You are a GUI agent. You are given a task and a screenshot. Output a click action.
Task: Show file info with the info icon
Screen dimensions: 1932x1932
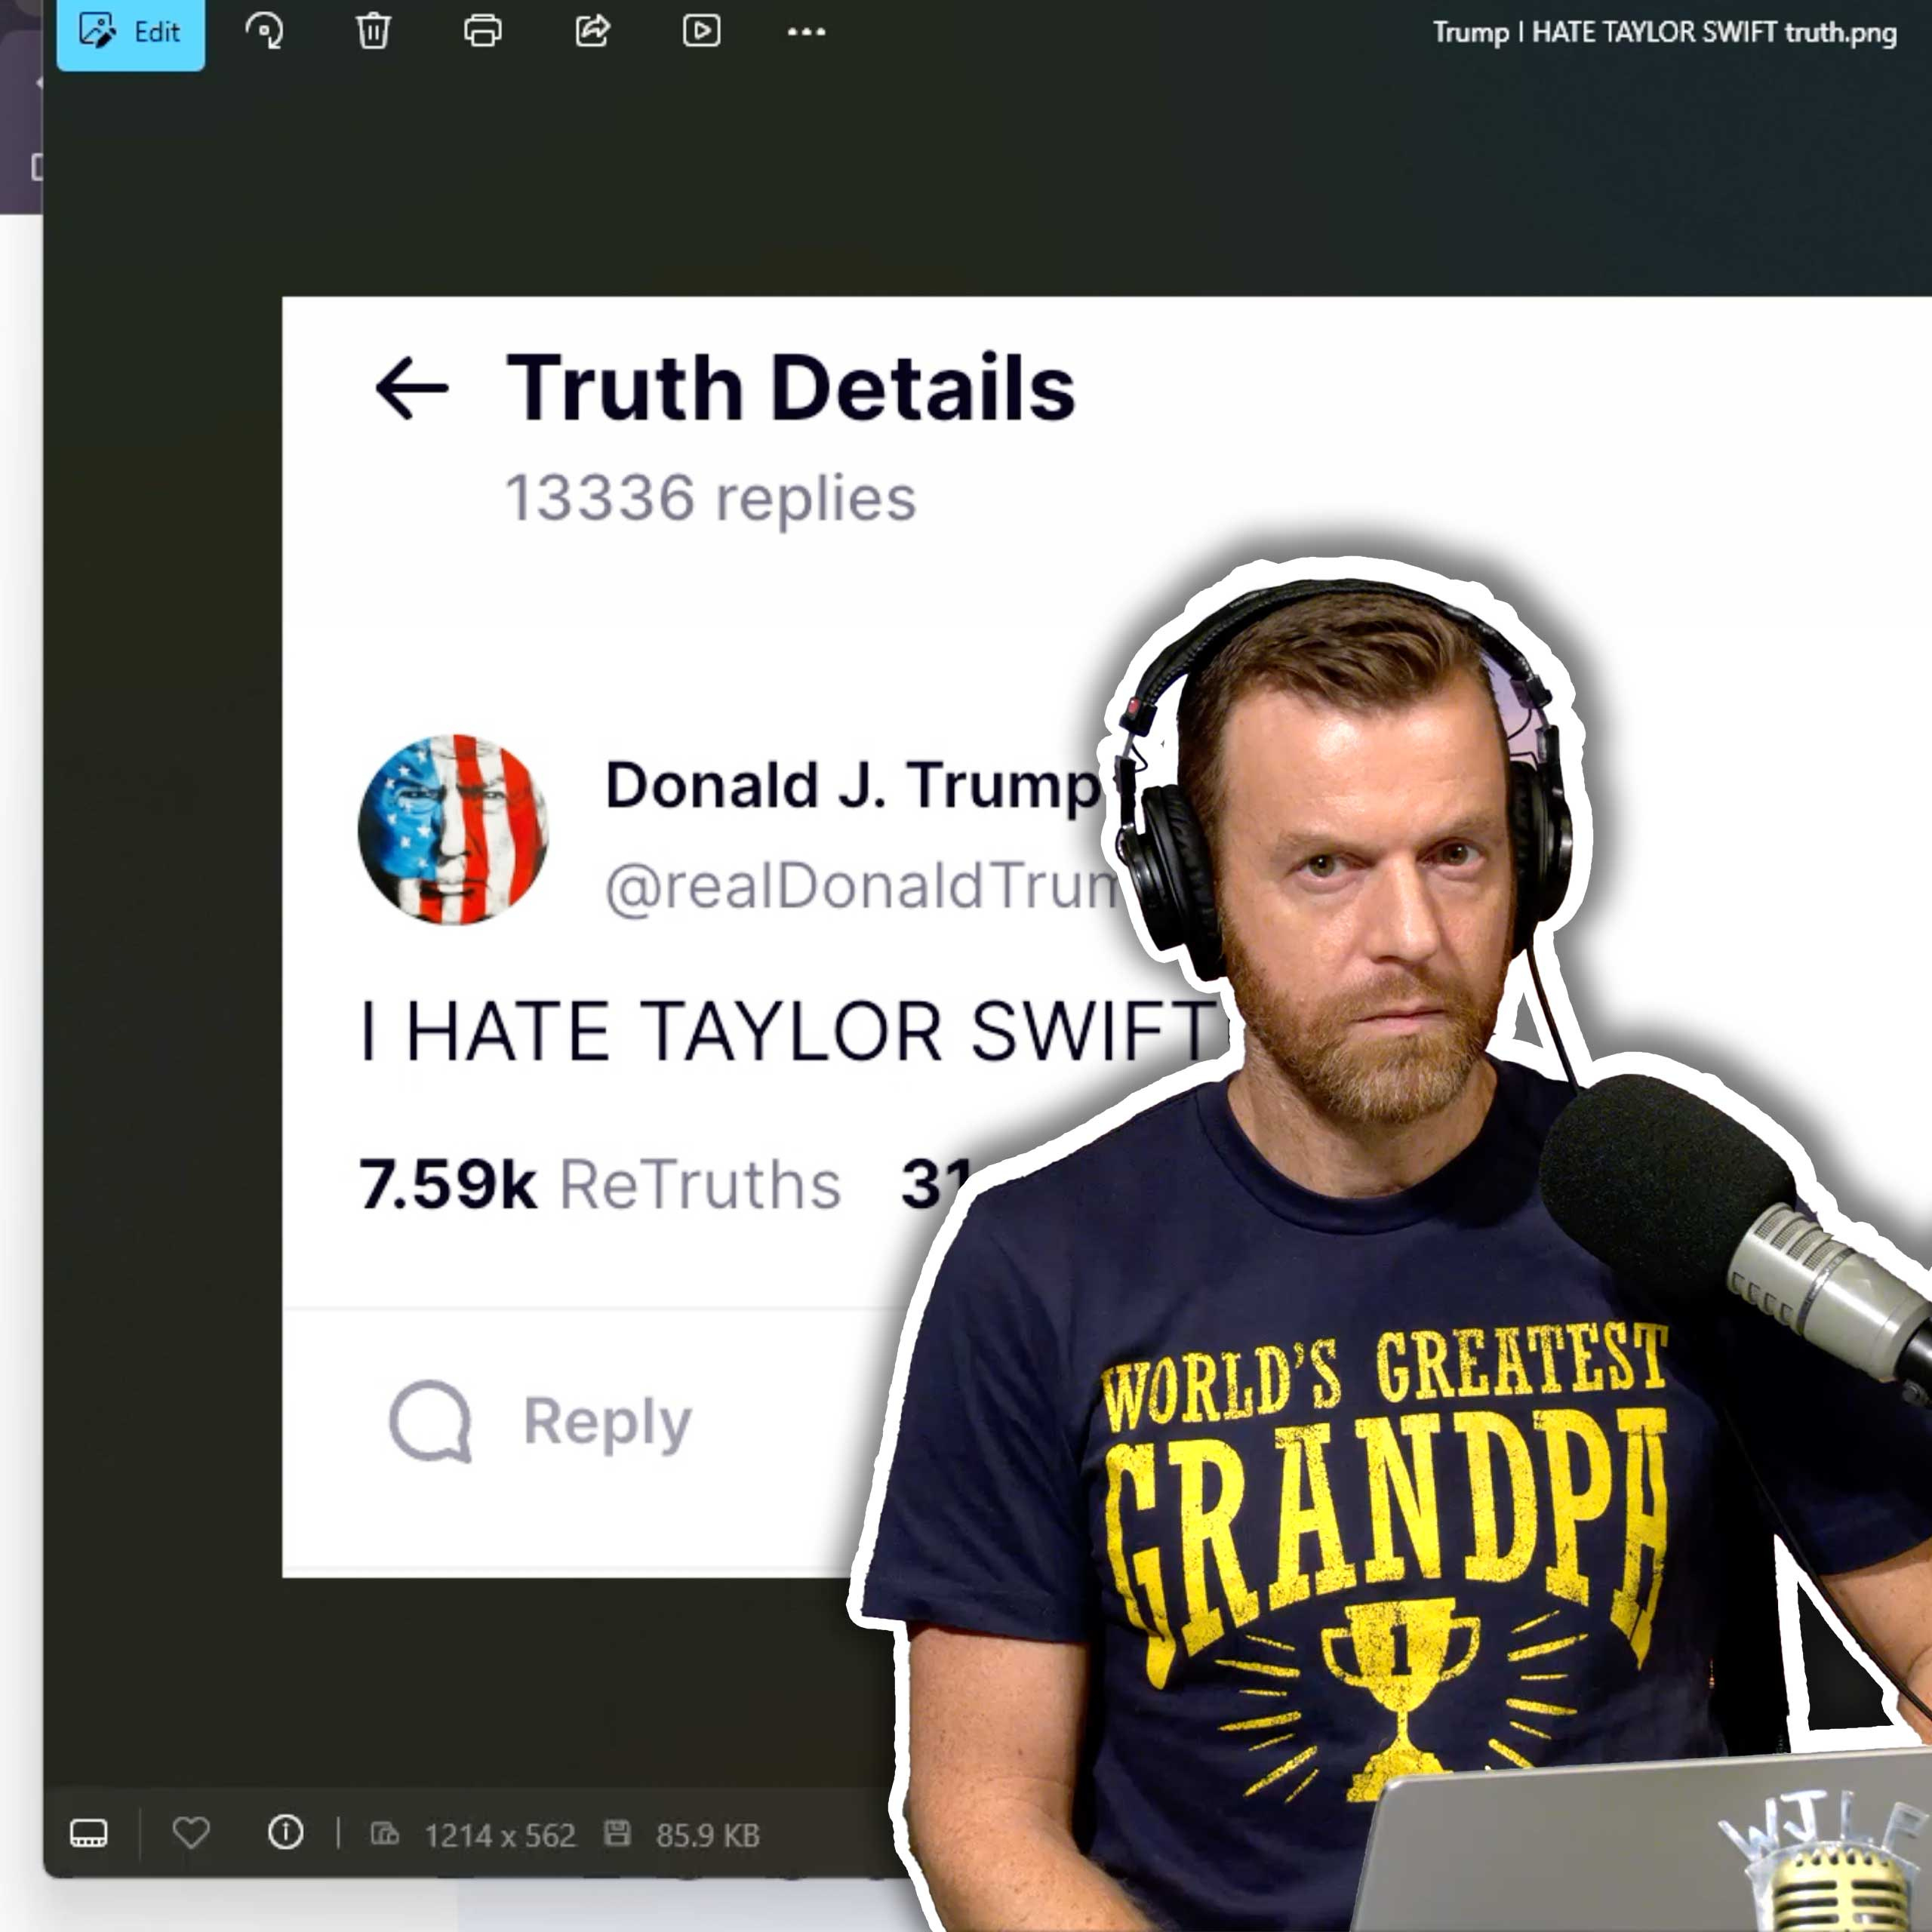(x=285, y=1833)
